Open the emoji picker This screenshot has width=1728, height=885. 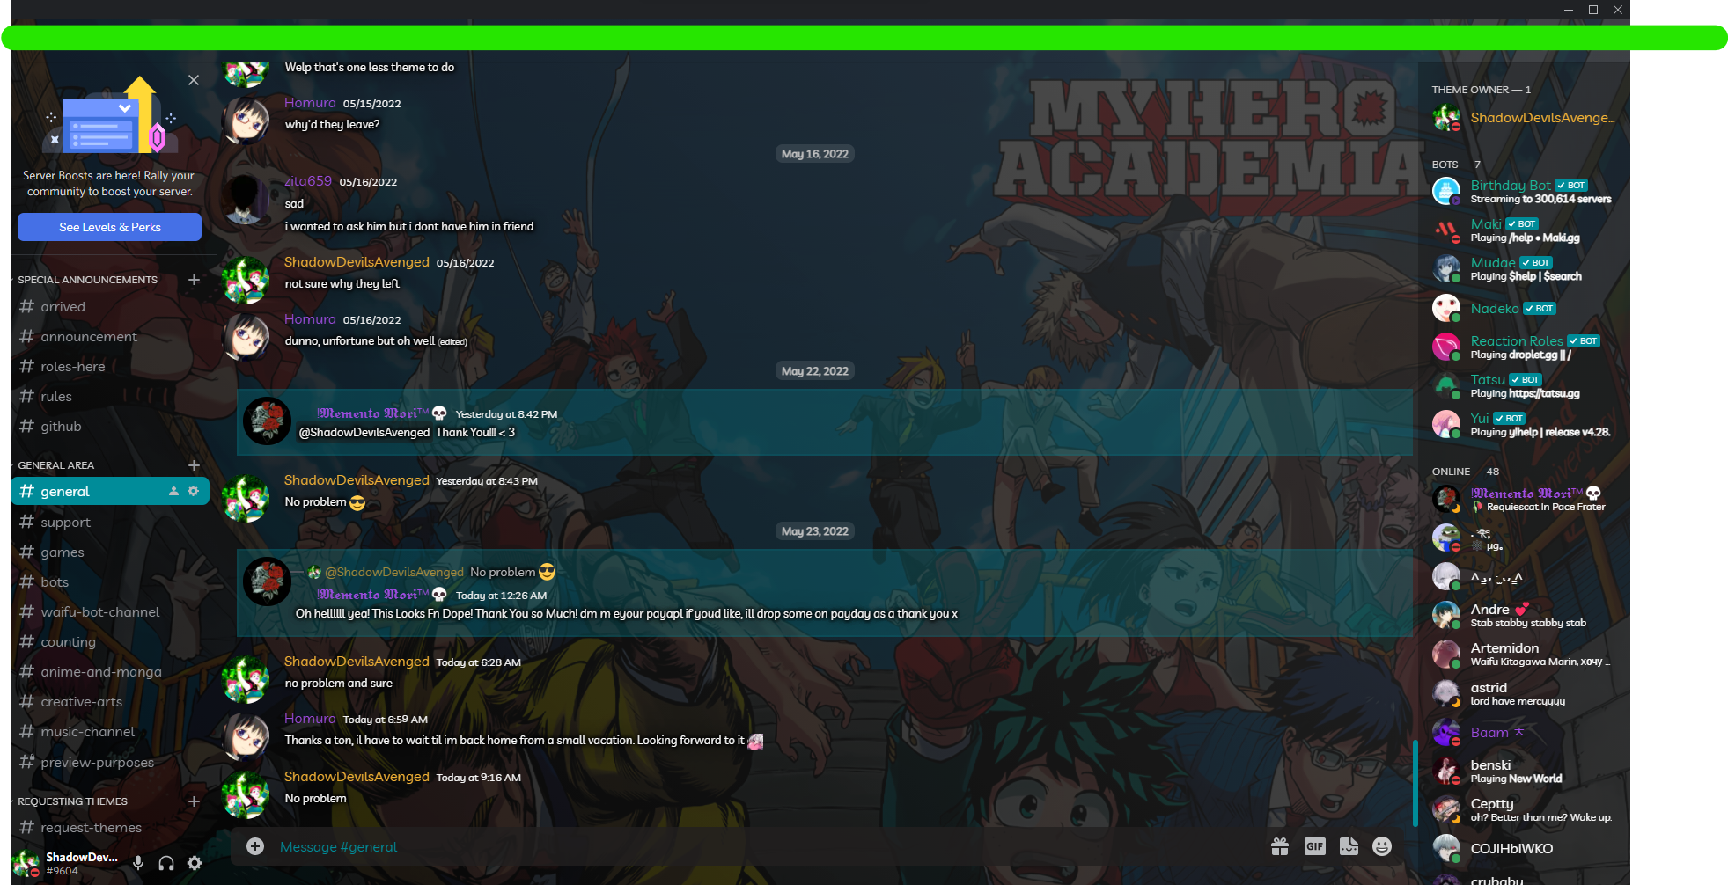tap(1382, 846)
